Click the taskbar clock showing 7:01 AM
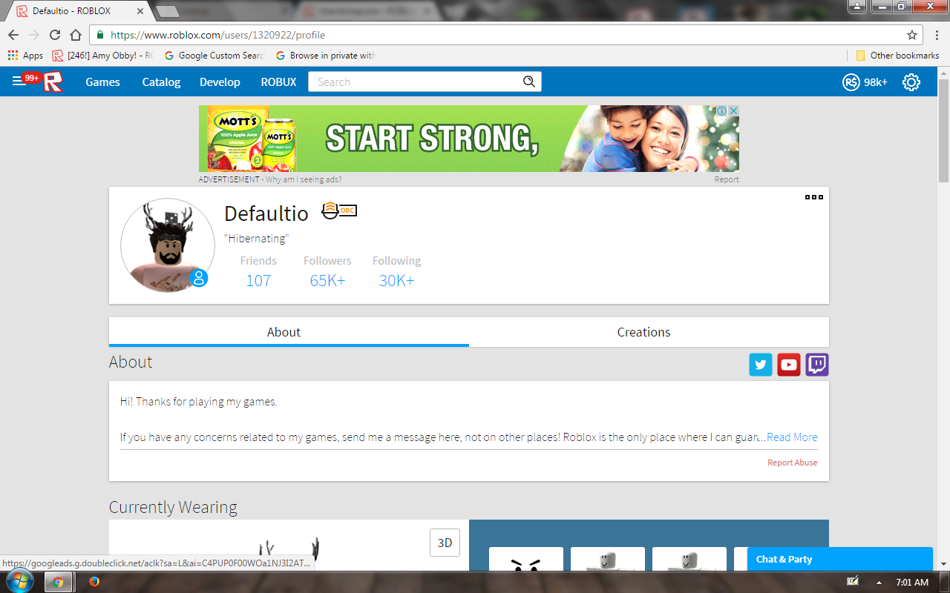Viewport: 950px width, 593px height. coord(912,582)
